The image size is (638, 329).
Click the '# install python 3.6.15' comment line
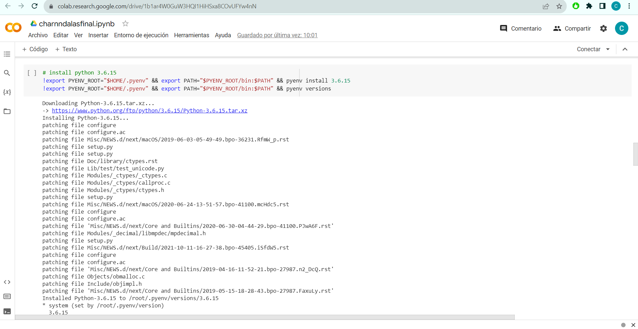(x=79, y=73)
